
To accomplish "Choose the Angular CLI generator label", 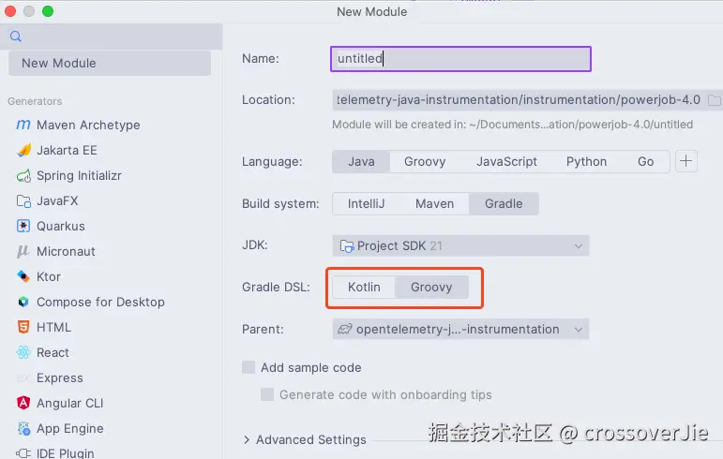I will coord(69,404).
